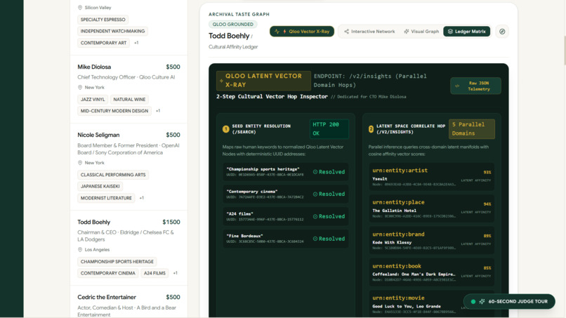The width and height of the screenshot is (566, 318).
Task: Select Todd Boehly in the donor list
Action: 129,248
